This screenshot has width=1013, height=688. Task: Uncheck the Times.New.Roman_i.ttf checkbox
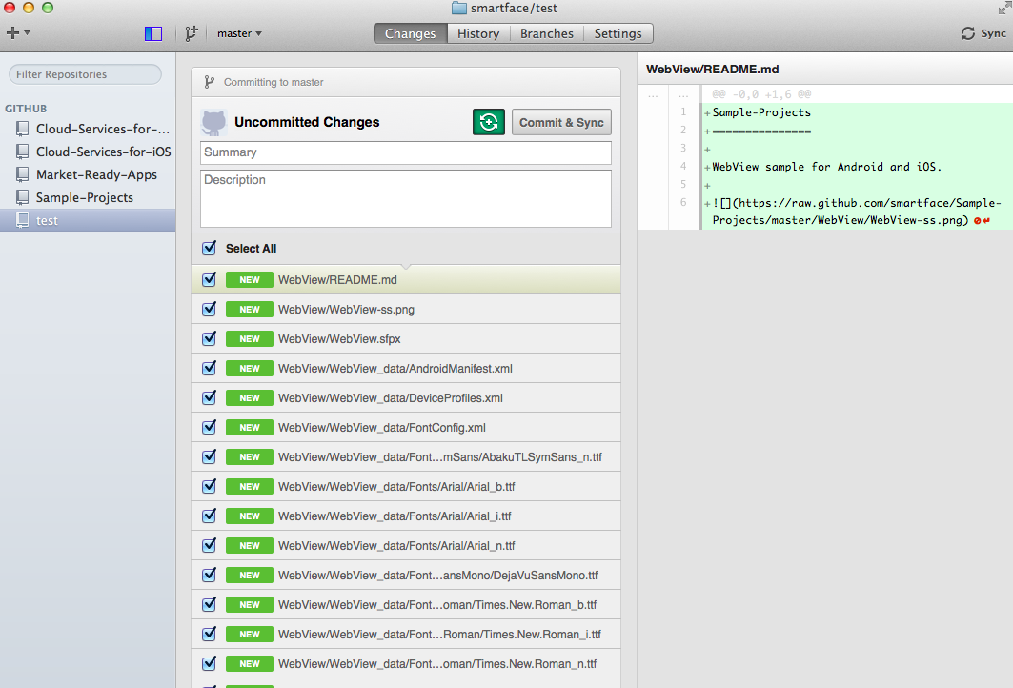click(209, 634)
